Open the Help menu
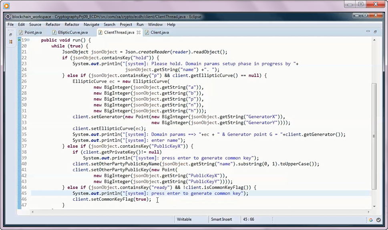Screen dimensions: 388x230 171,24
